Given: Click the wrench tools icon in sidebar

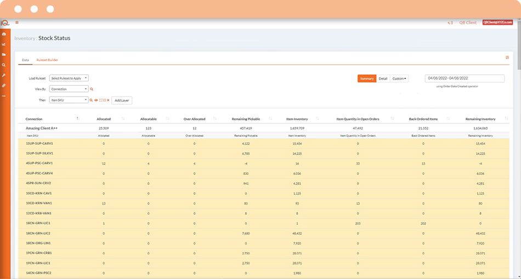Looking at the screenshot, I should click(4, 75).
